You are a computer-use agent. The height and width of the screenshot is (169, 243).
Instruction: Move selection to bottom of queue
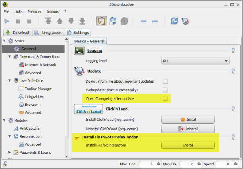tap(82, 21)
